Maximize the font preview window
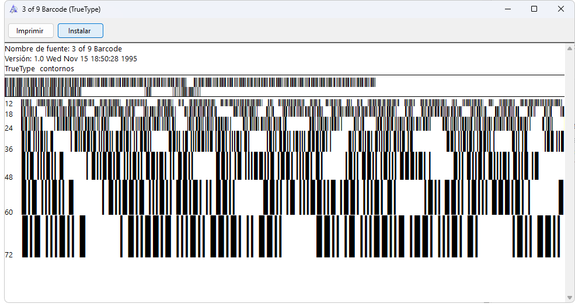Screen dimensions: 575x307 click(534, 9)
